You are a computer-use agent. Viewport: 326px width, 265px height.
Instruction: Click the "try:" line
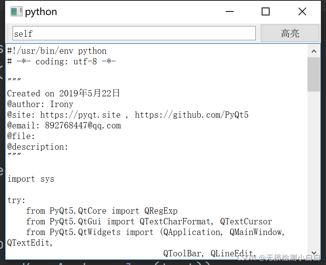[16, 200]
